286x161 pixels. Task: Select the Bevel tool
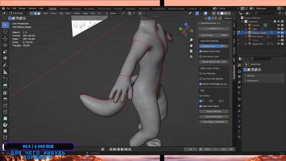click(5, 99)
